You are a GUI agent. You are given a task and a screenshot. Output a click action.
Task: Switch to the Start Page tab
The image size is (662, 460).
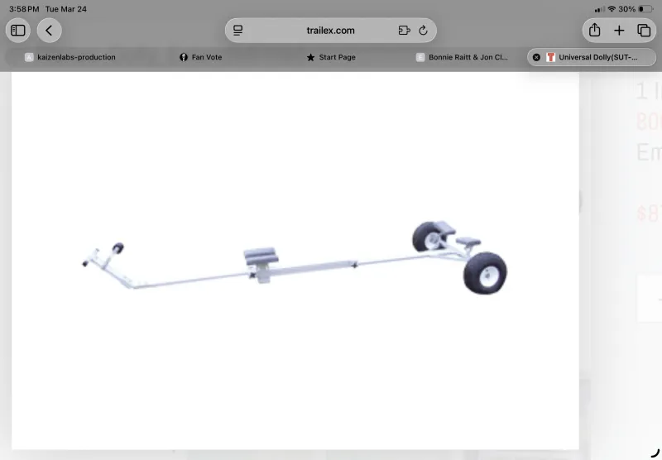pos(331,57)
